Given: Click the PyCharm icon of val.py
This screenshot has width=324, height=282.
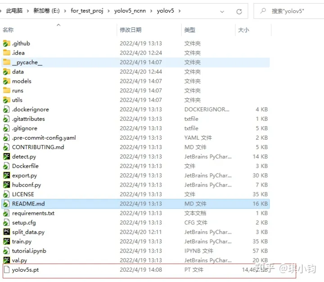Looking at the screenshot, I should [x=7, y=260].
